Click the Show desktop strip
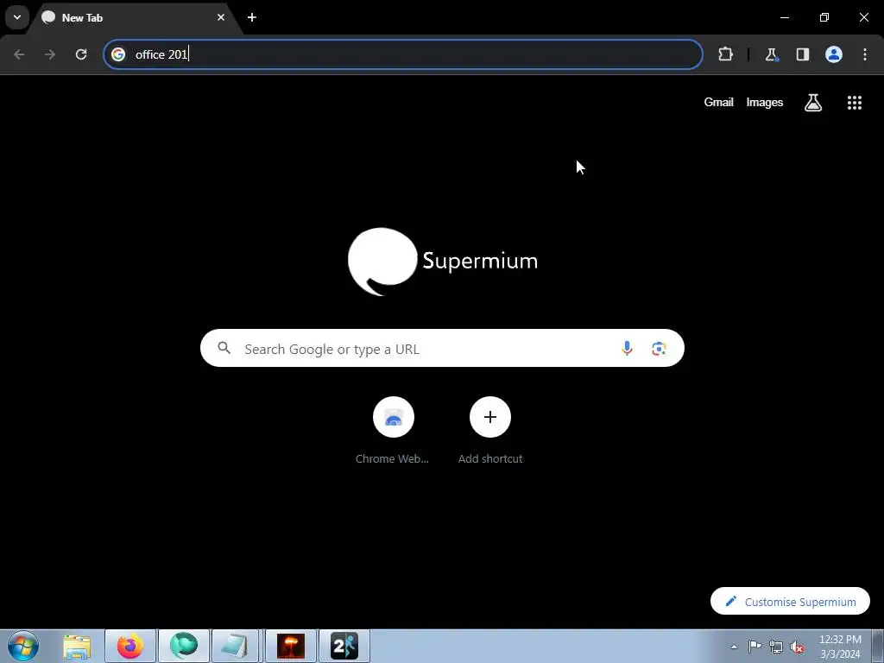Image resolution: width=884 pixels, height=663 pixels. (878, 646)
